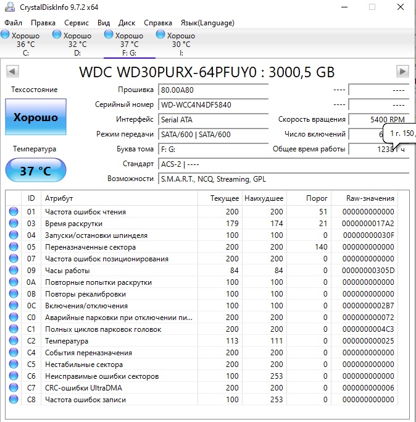Click the CrystalDiskInfo title bar icon
Image resolution: width=416 pixels, height=422 pixels.
[10, 7]
